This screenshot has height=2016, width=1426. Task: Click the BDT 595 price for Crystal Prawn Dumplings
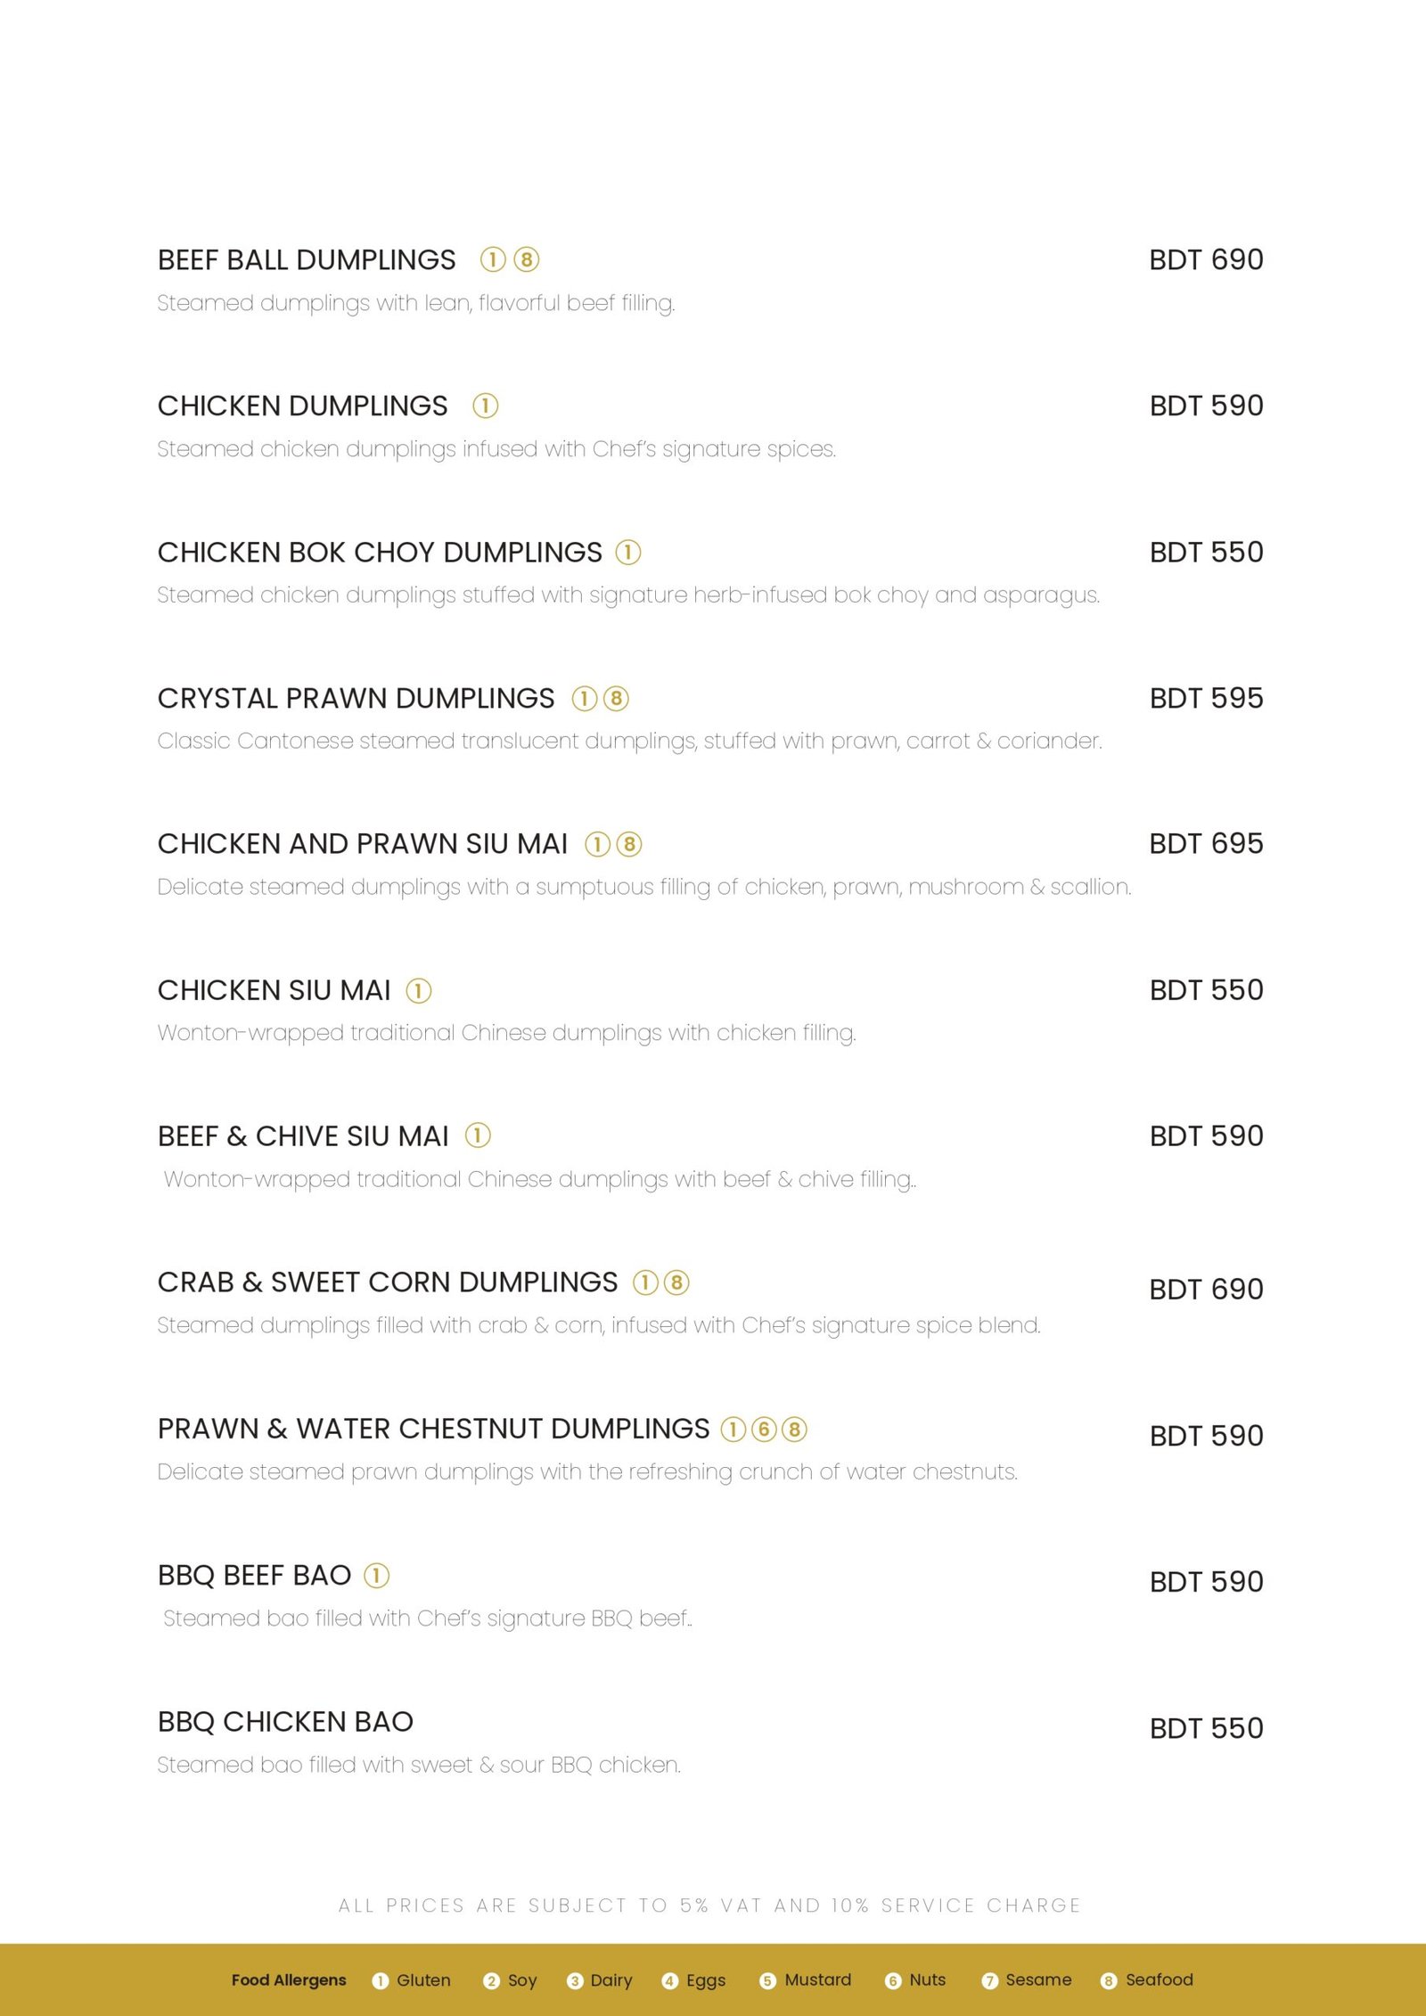pos(1206,699)
